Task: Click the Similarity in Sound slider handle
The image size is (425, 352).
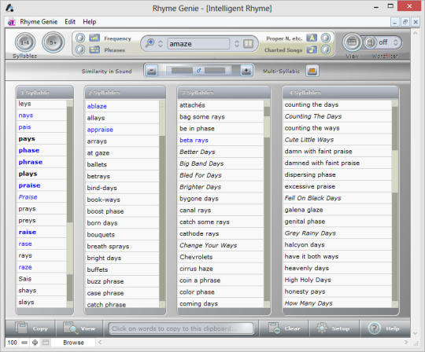Action: pos(198,71)
